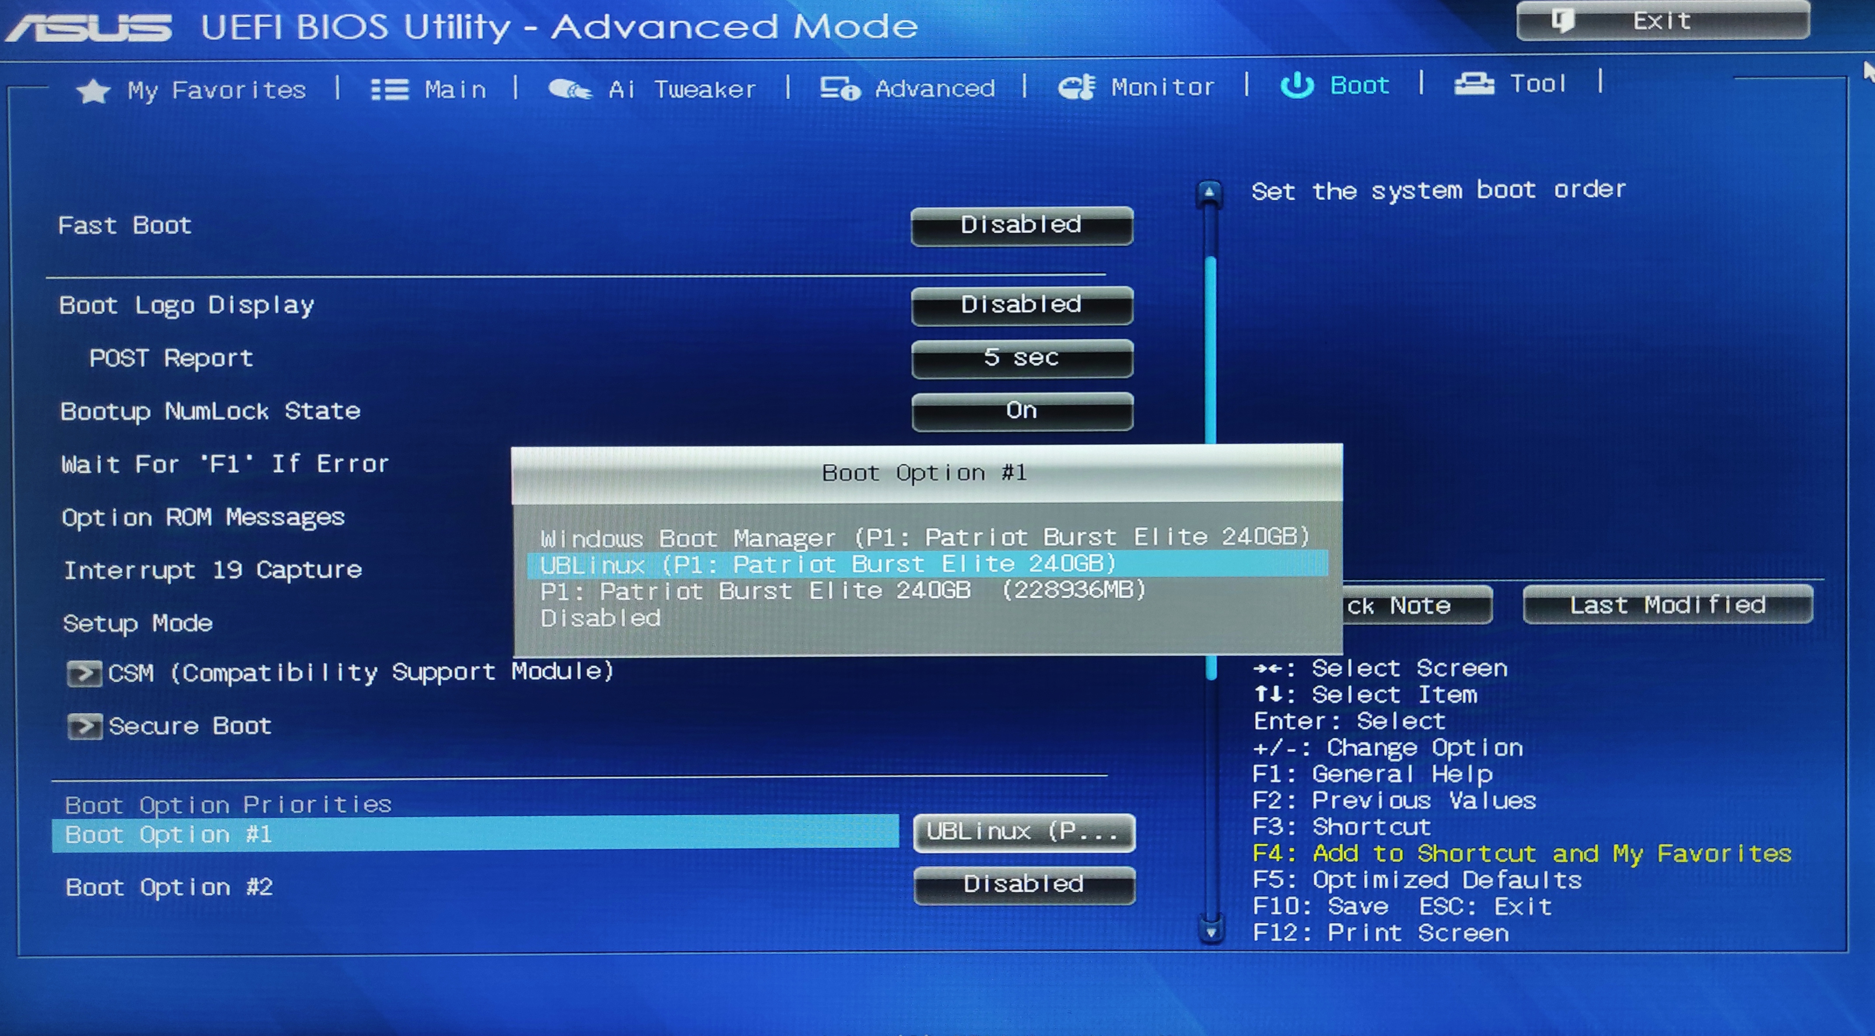Click the Tool tab icon
Image resolution: width=1875 pixels, height=1036 pixels.
coord(1474,83)
